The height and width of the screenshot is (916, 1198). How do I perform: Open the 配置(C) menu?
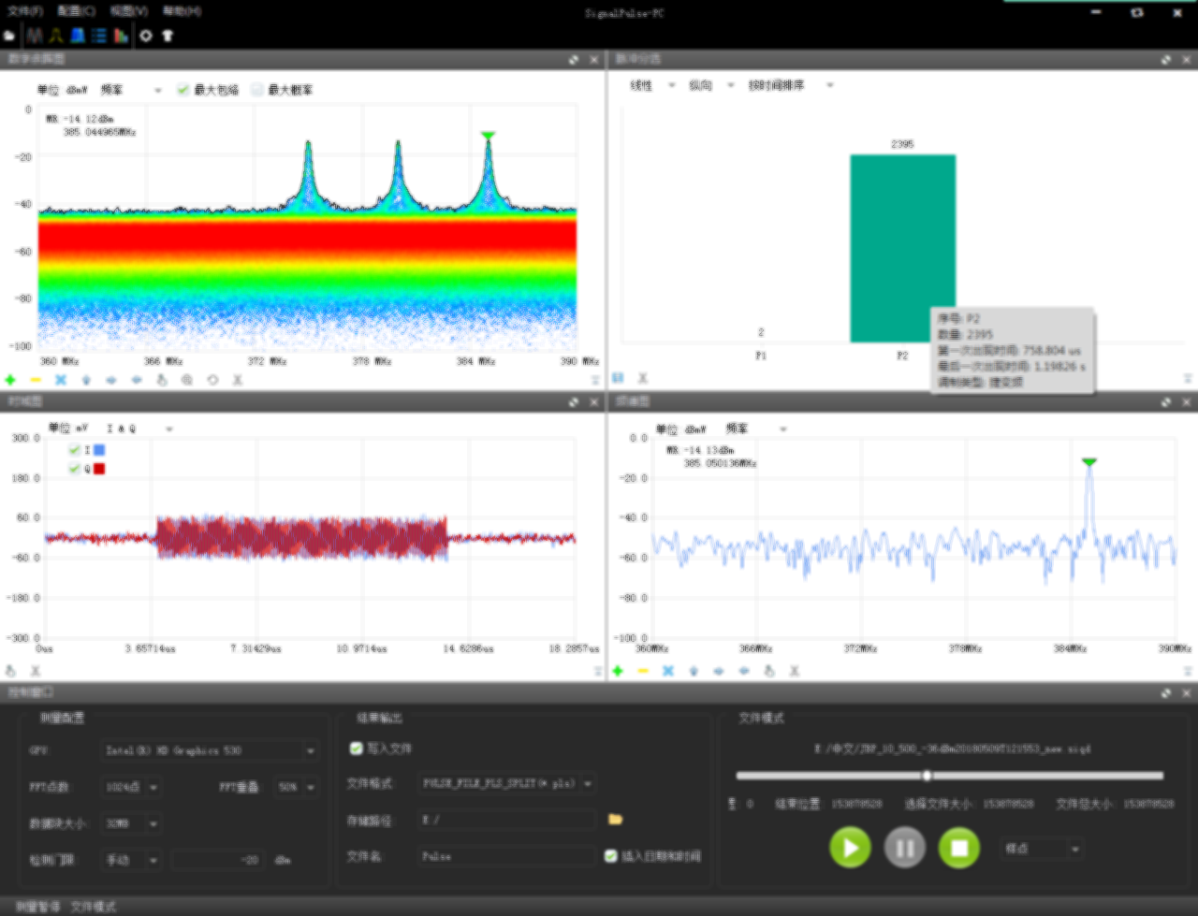[76, 11]
